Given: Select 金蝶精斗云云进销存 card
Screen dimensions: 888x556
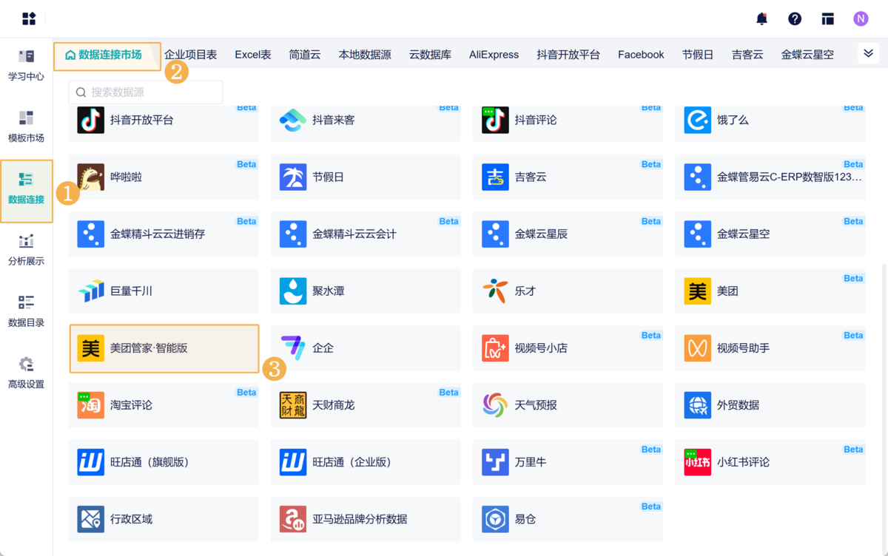Looking at the screenshot, I should [164, 234].
